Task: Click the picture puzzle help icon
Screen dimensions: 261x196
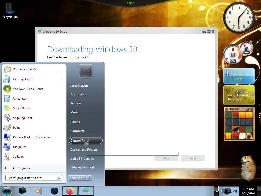Action: (248, 109)
